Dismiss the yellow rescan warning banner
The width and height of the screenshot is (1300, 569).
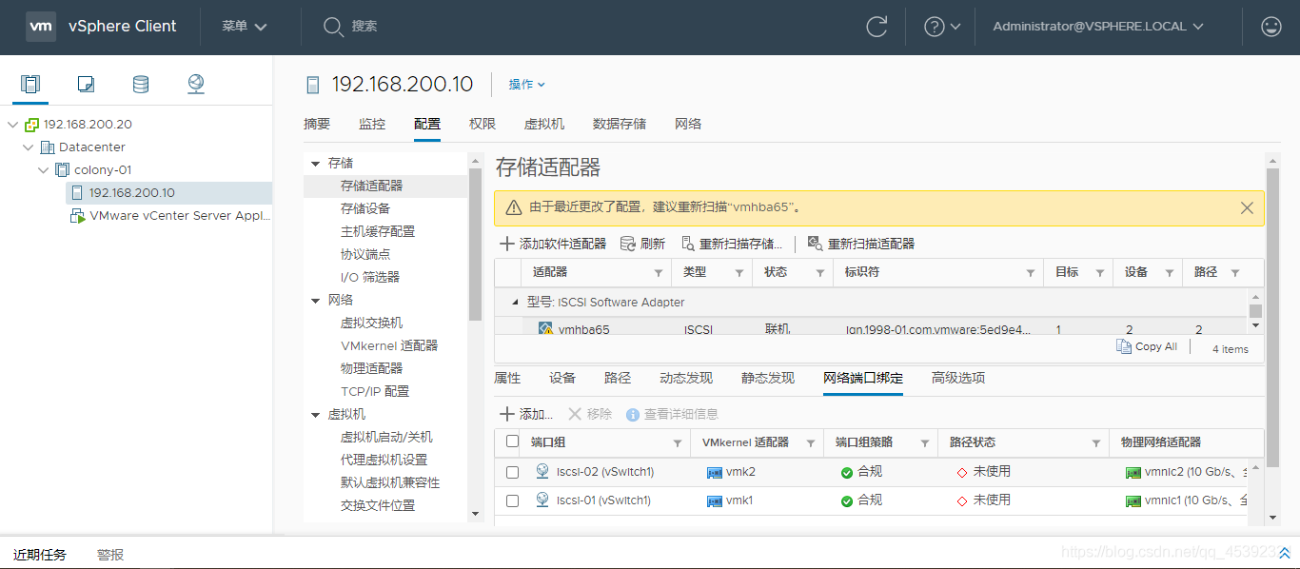[1247, 207]
